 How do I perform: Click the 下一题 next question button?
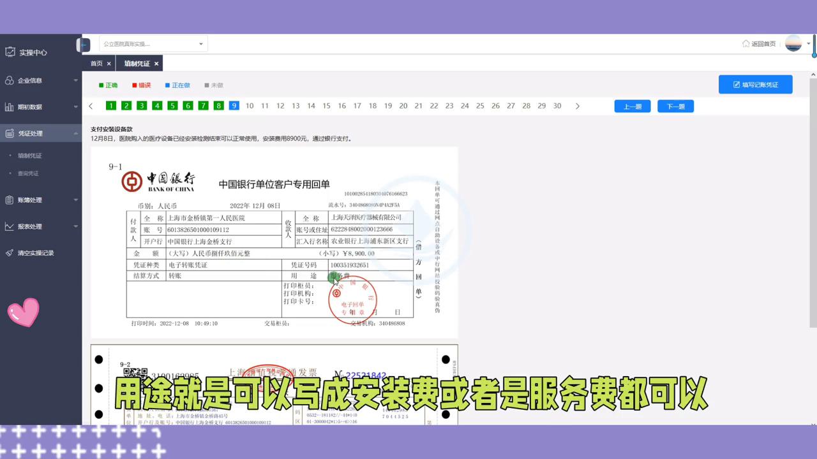[675, 106]
